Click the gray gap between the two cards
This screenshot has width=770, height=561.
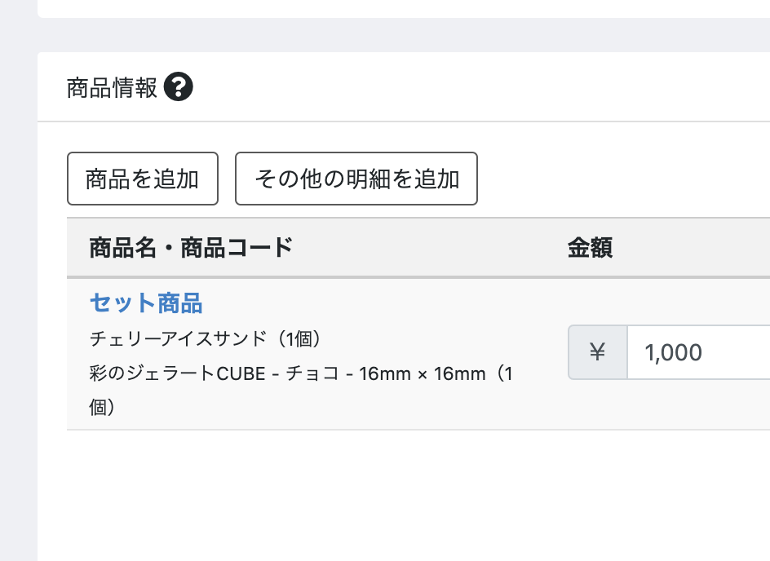tap(404, 35)
